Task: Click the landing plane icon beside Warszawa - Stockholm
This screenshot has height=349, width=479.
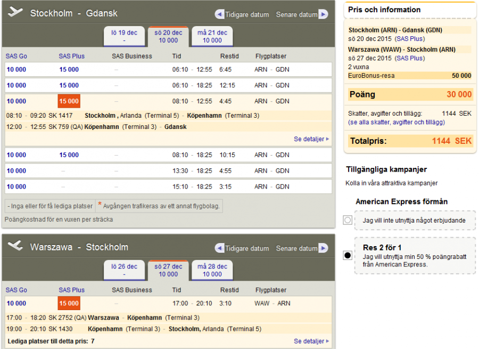Action: coord(15,246)
